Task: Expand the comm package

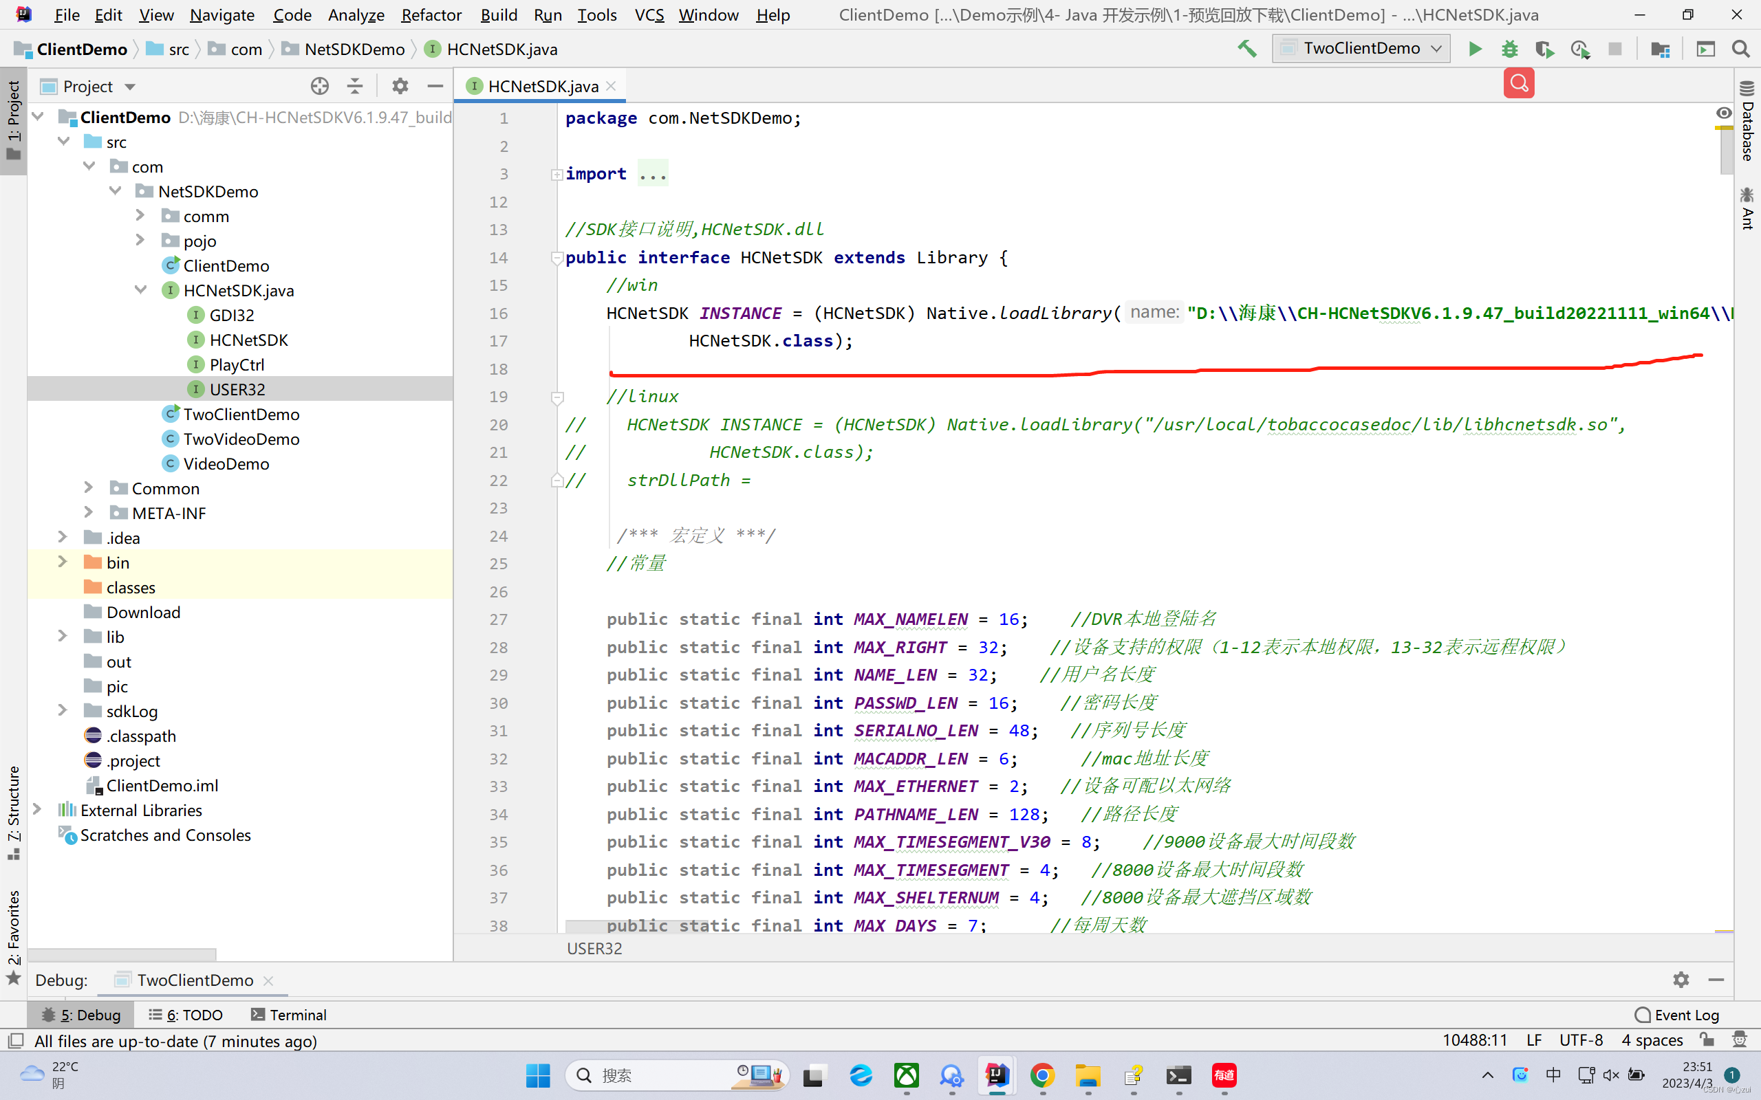Action: click(140, 215)
